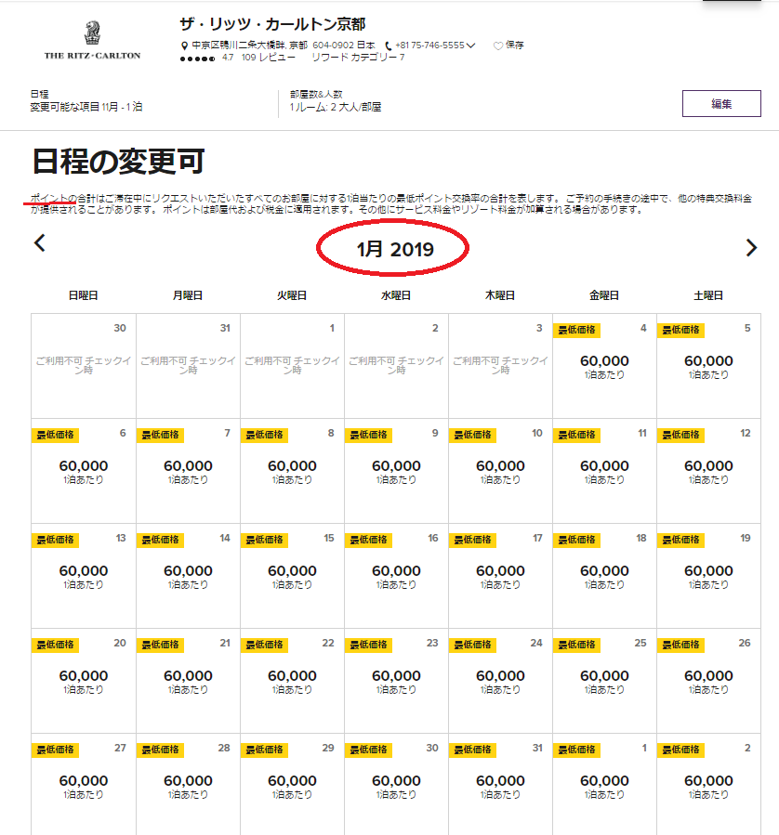This screenshot has width=779, height=835.
Task: Click the 水曜日 column header
Action: pyautogui.click(x=396, y=295)
